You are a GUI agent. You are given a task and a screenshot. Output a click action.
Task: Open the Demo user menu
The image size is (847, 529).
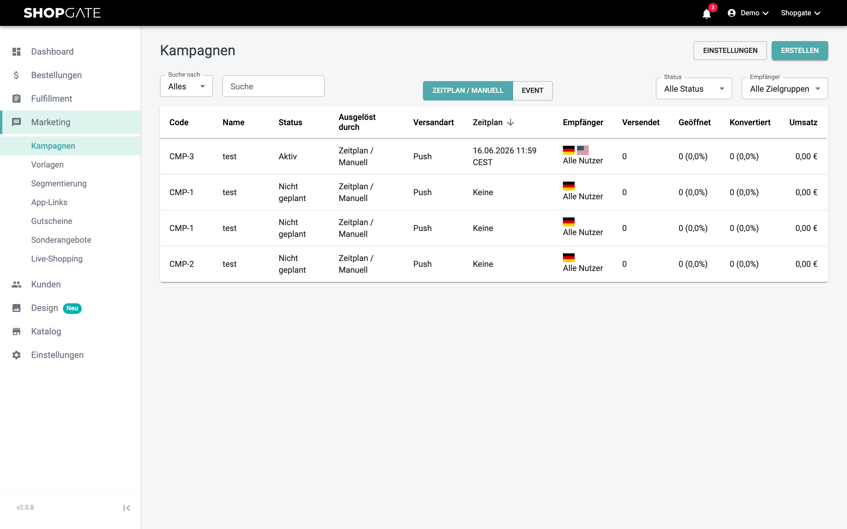pyautogui.click(x=748, y=13)
